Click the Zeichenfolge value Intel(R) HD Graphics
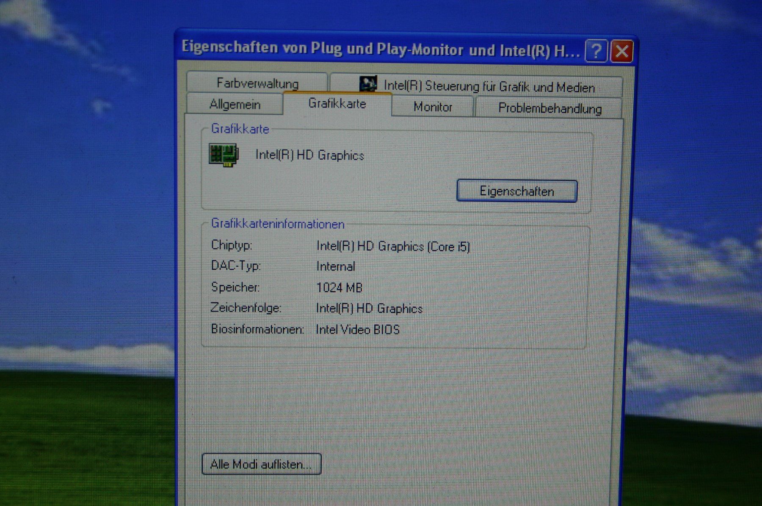 point(369,308)
